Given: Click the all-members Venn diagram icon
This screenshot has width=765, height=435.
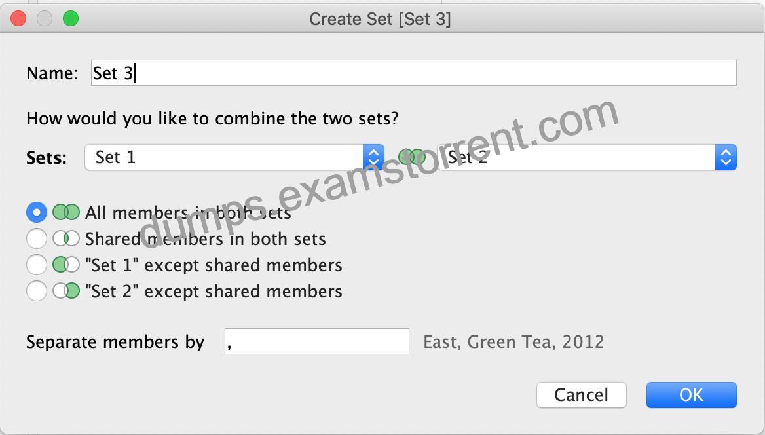Looking at the screenshot, I should coord(66,212).
